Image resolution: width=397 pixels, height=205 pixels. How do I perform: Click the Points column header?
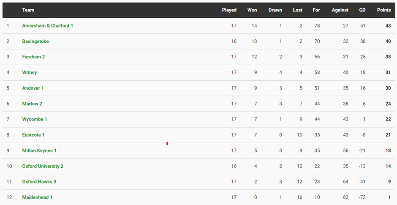tap(384, 10)
